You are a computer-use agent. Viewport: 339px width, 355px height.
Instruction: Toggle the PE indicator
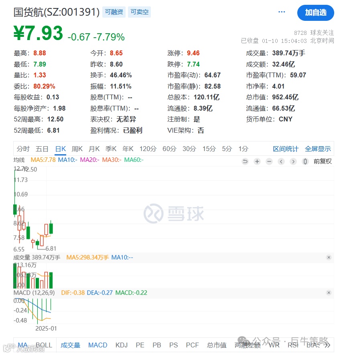[x=140, y=345]
